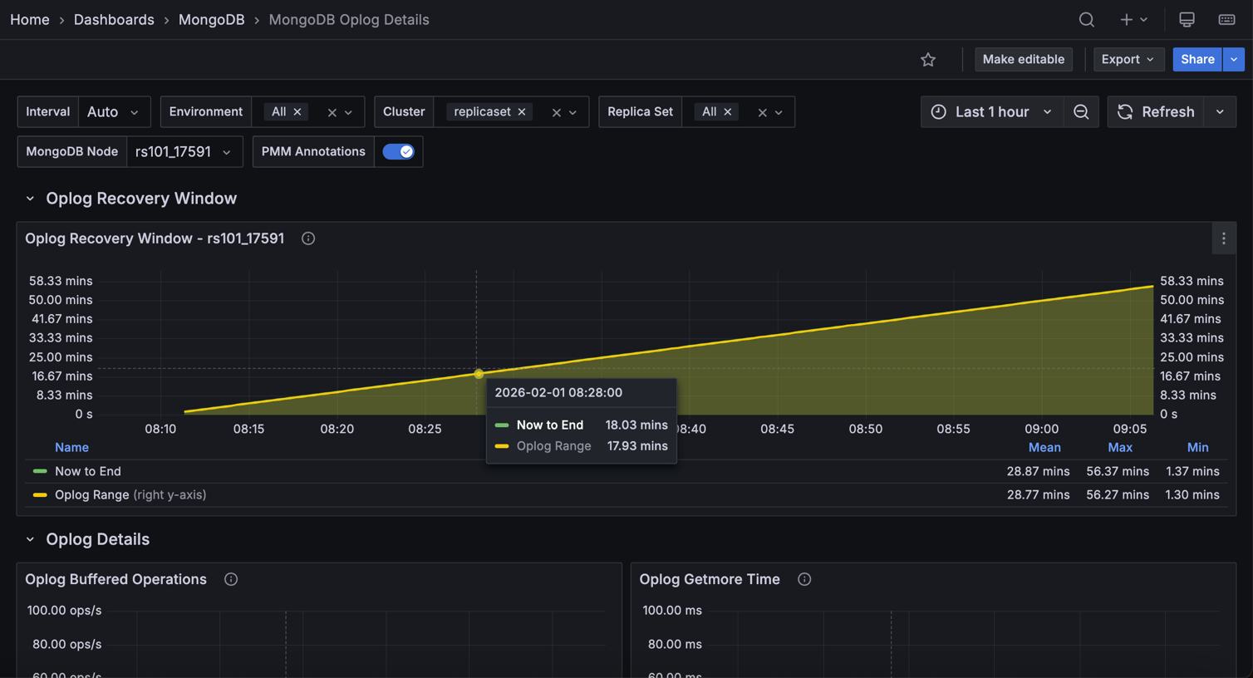Remove the replicaset tag from Cluster
This screenshot has height=678, width=1253.
522,111
